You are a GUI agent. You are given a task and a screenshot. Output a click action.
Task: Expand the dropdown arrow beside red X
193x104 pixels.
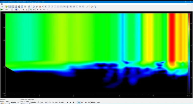click(42, 7)
